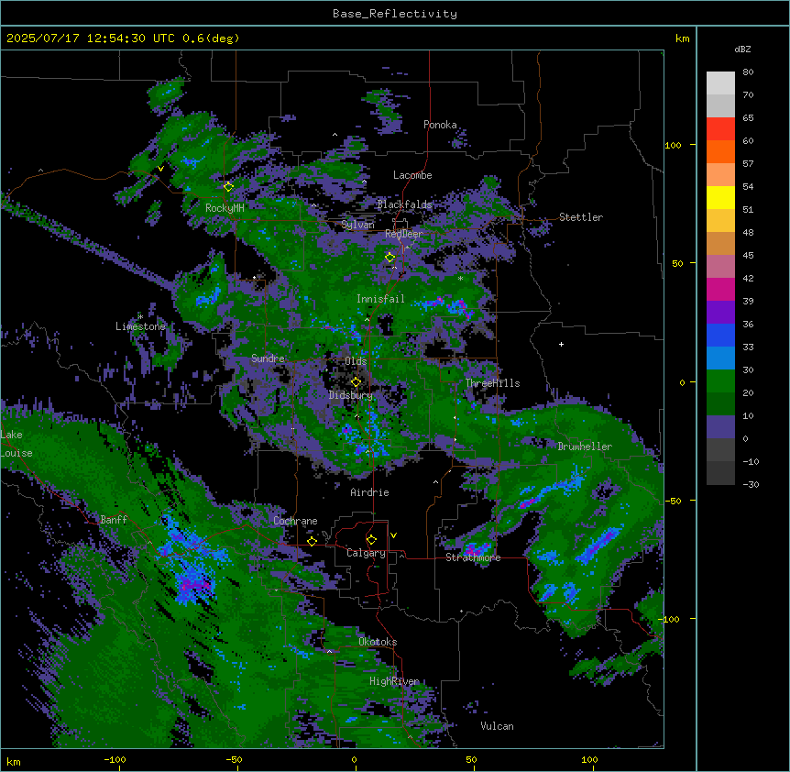
Task: Click the RedDeer city label
Action: (404, 234)
